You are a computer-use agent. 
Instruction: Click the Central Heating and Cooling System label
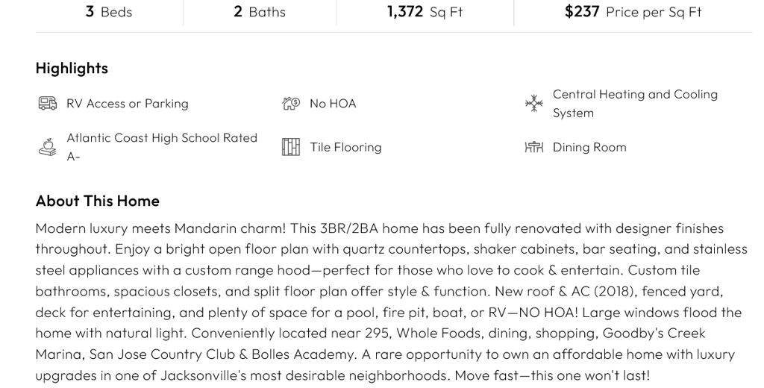tap(634, 104)
